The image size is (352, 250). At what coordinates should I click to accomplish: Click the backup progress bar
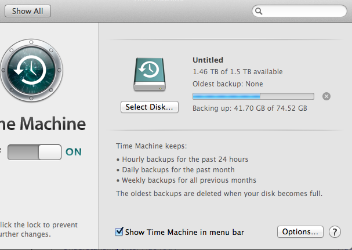253,96
